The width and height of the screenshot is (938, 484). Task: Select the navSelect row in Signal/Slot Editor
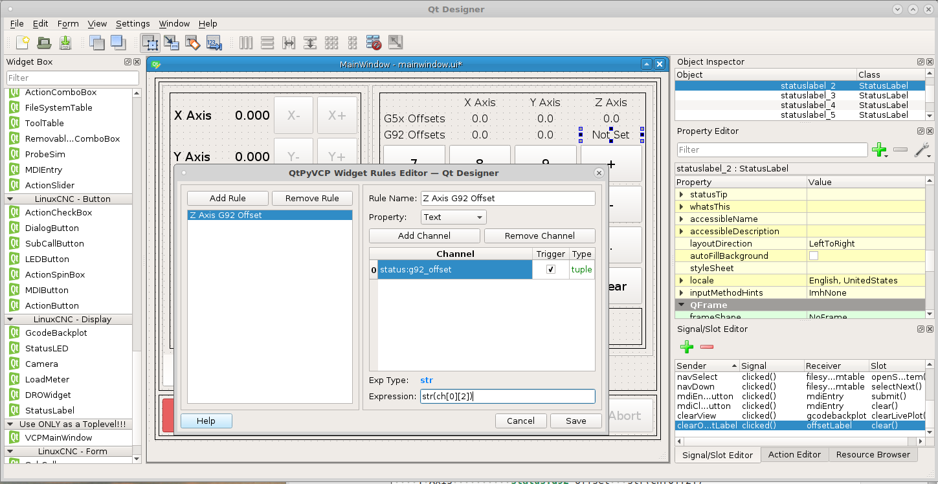pyautogui.click(x=799, y=377)
